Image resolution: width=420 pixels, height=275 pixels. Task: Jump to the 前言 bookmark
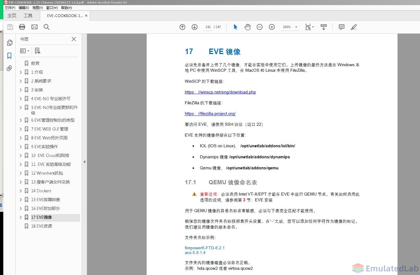click(35, 63)
